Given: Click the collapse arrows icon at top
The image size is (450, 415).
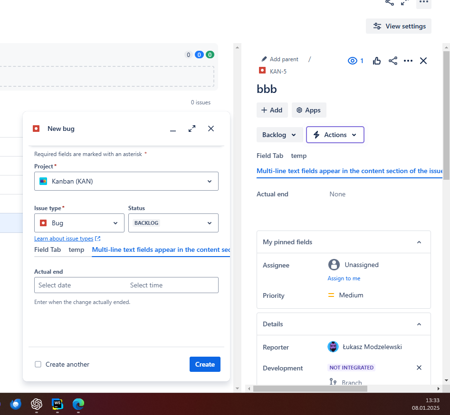Looking at the screenshot, I should click(x=405, y=2).
